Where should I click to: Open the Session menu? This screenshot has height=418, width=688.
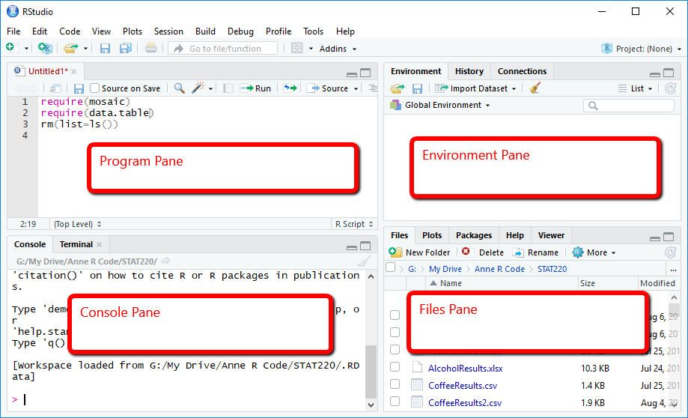point(168,31)
